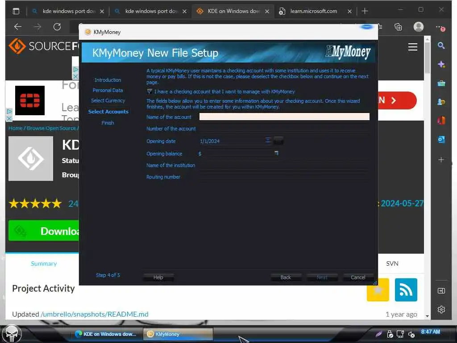
Task: Open the tab actions menu icon
Action: pyautogui.click(x=16, y=11)
